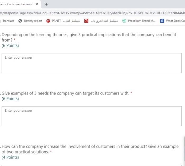Image resolution: width=185 pixels, height=166 pixels.
Task: Click the customer involvement question text
Action: tap(90, 149)
